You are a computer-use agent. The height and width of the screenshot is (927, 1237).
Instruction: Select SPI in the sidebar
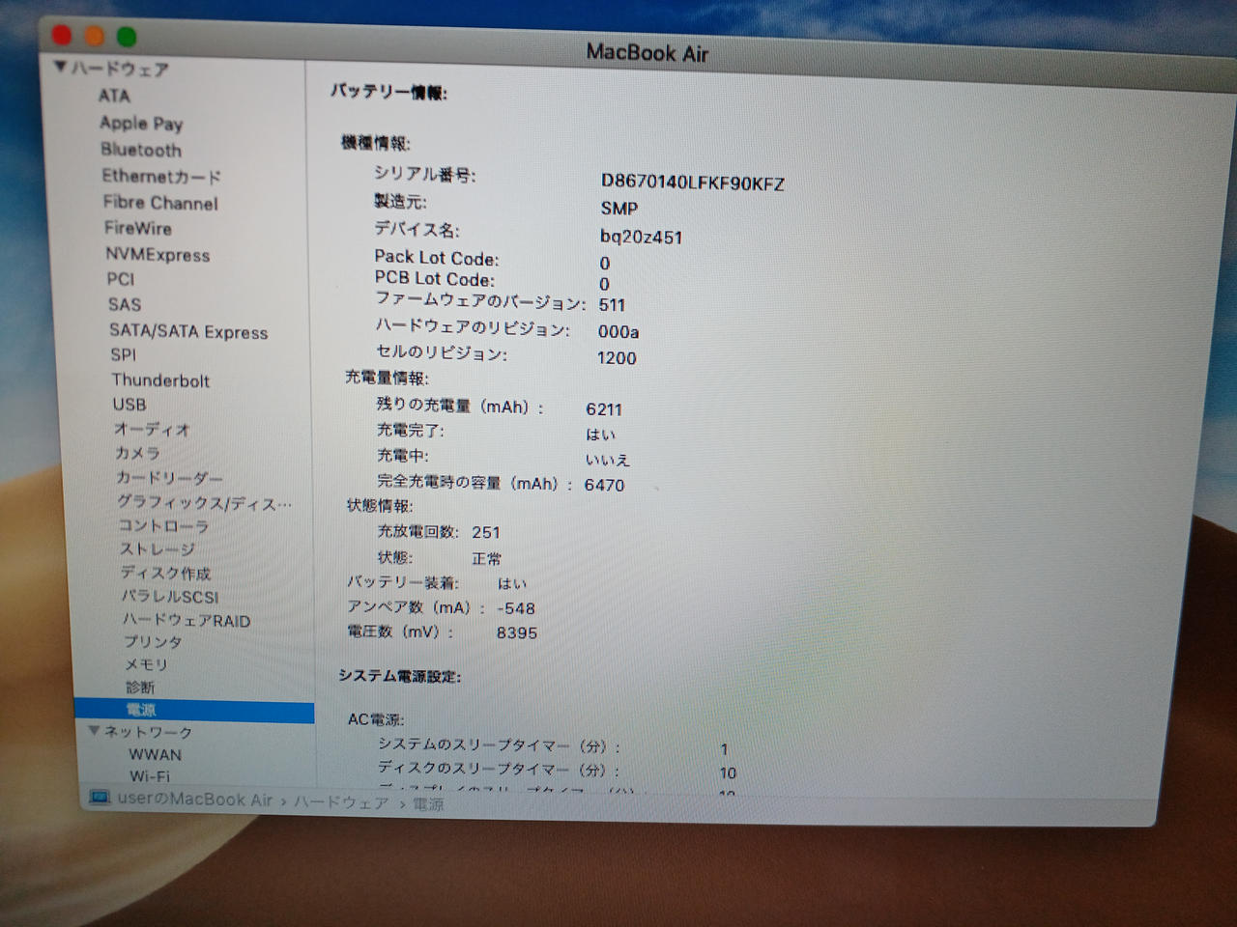pyautogui.click(x=124, y=354)
